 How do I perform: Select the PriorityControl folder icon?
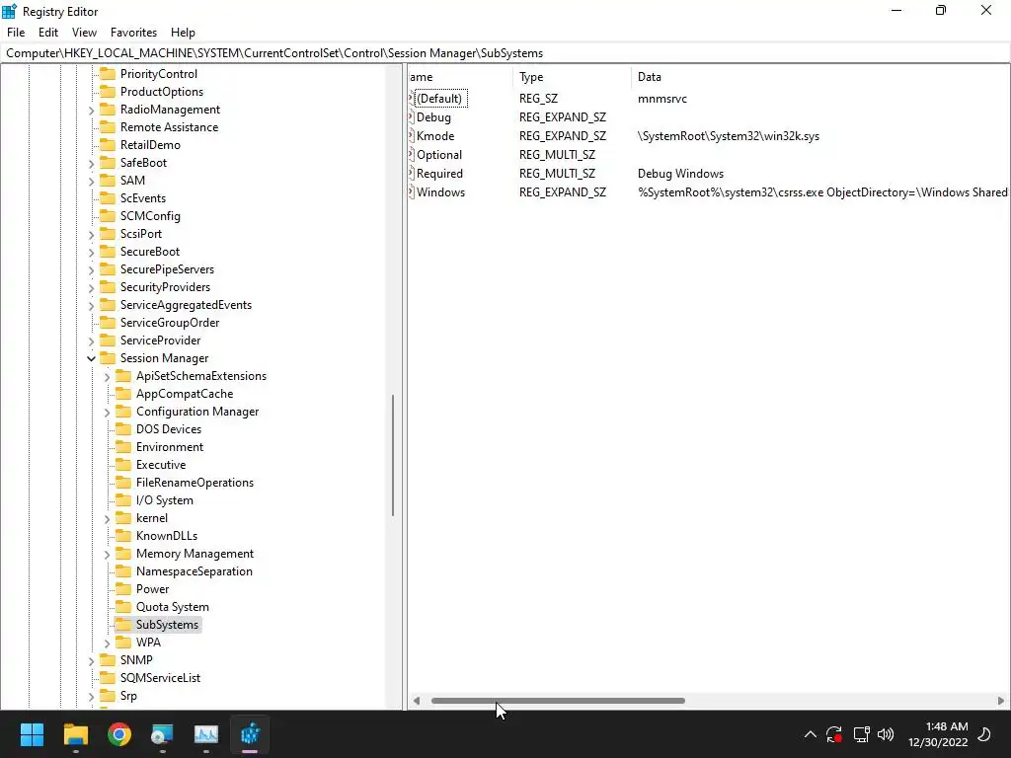pyautogui.click(x=108, y=73)
